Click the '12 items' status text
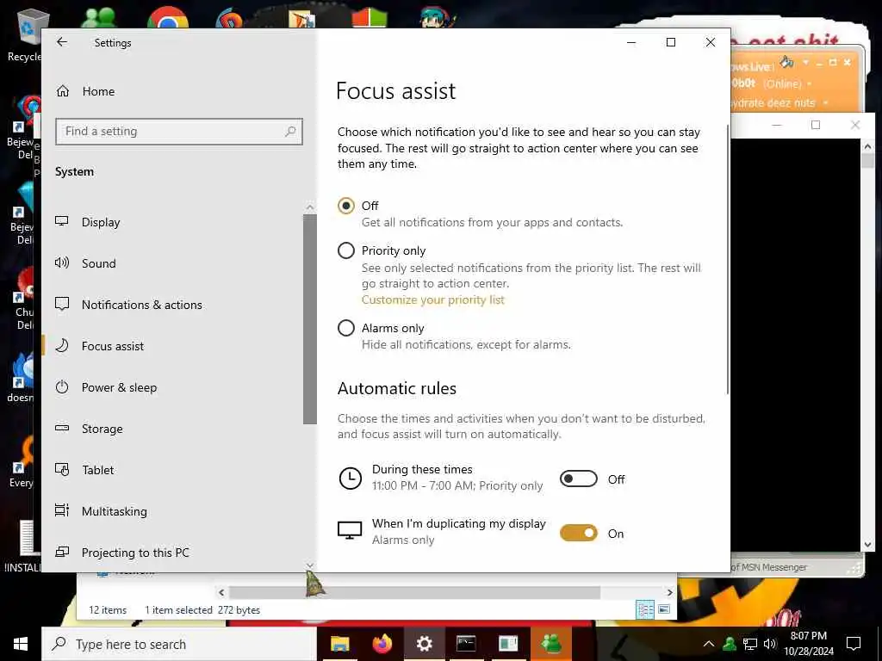882x661 pixels. click(x=108, y=610)
